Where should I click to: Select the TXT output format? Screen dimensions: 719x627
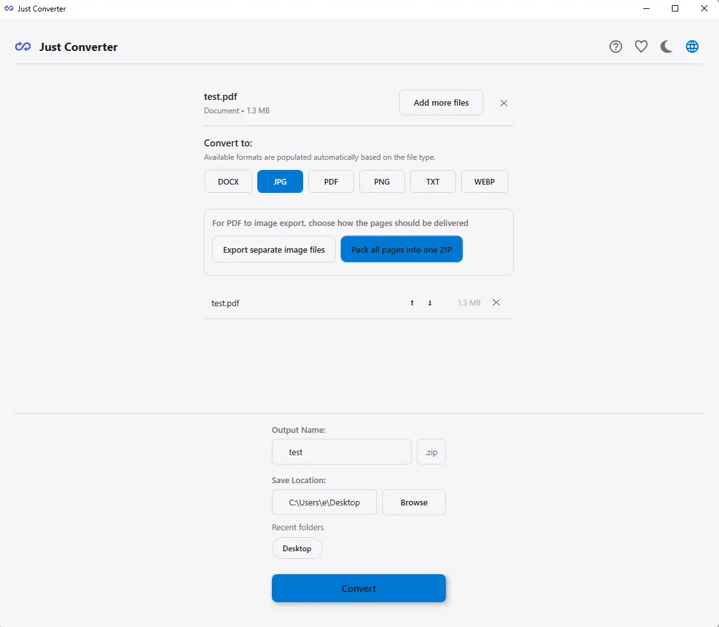[x=432, y=181]
